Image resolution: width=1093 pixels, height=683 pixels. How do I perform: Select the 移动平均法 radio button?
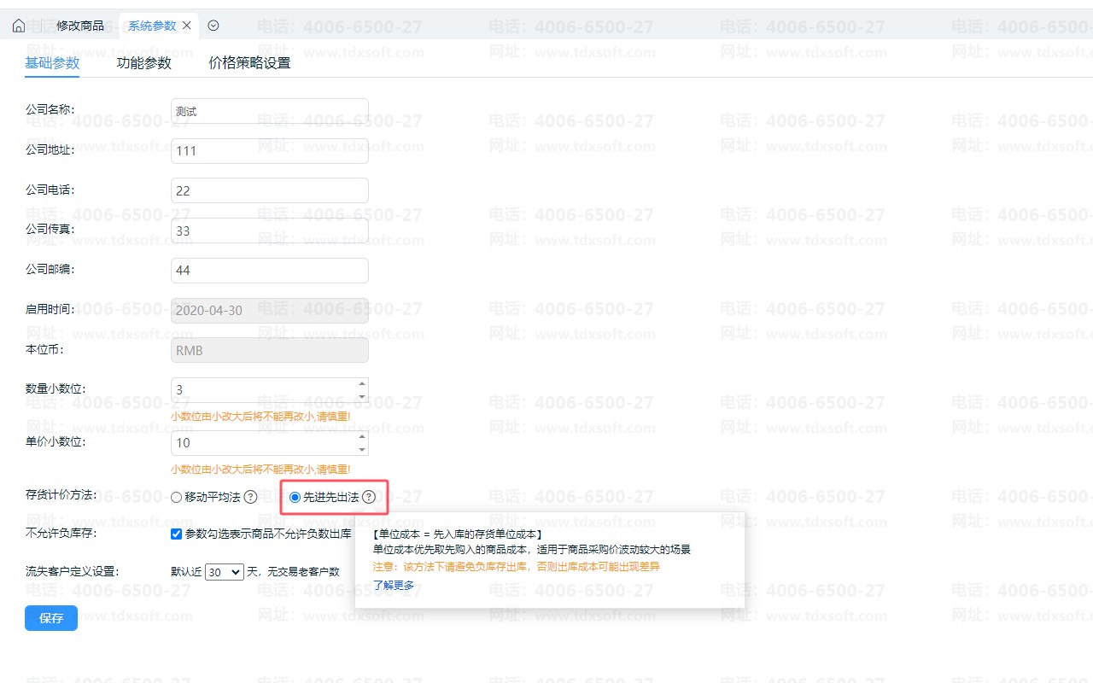(177, 497)
